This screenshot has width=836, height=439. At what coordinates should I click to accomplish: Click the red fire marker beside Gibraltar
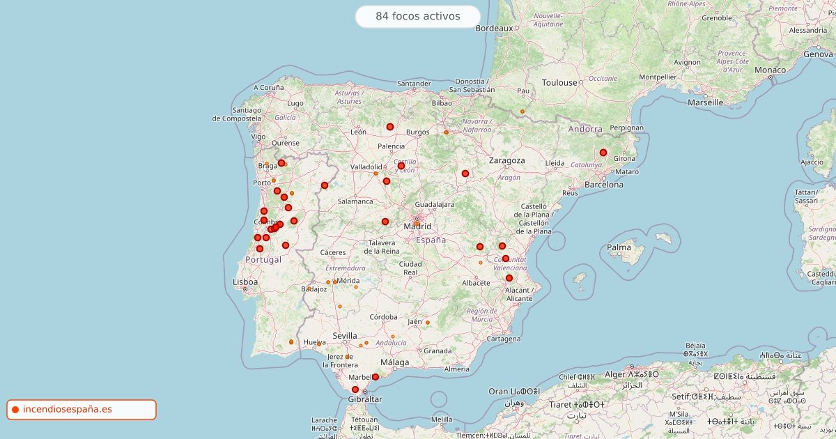pos(355,390)
